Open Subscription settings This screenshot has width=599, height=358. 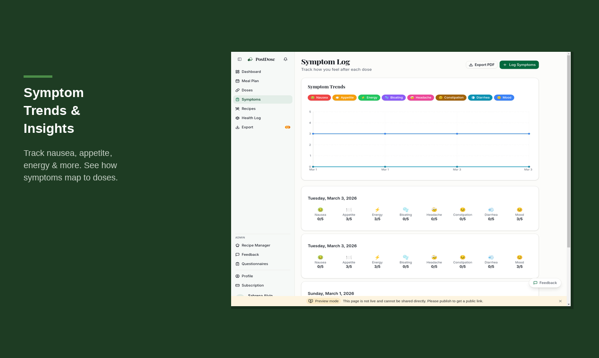tap(263, 285)
